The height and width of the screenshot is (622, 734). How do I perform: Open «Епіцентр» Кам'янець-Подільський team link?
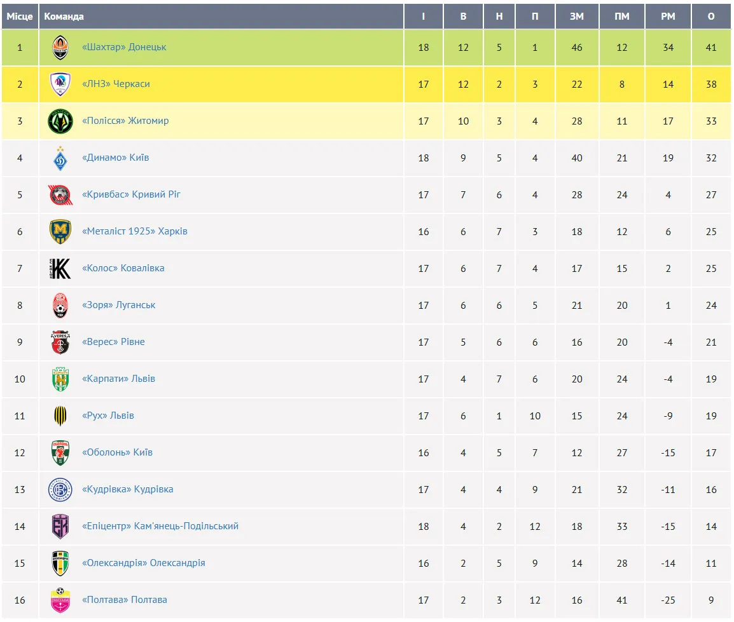tap(160, 526)
